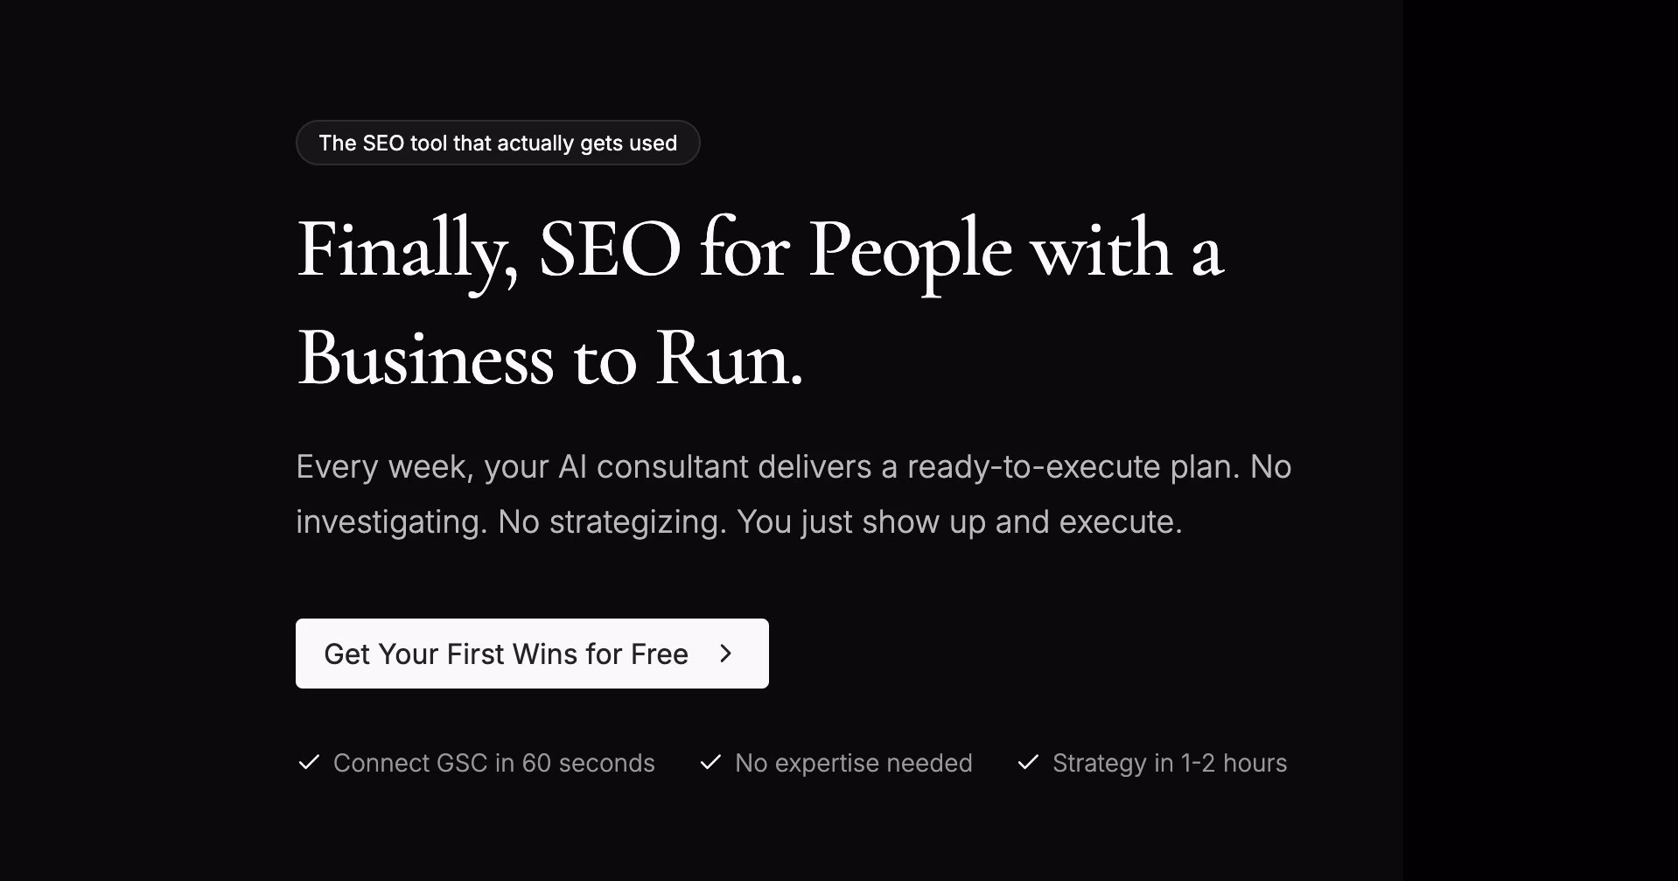Click the headline line "Business to Run."
Image resolution: width=1678 pixels, height=881 pixels.
[x=549, y=359]
